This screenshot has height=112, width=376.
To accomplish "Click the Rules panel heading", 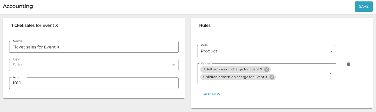I will tap(205, 25).
